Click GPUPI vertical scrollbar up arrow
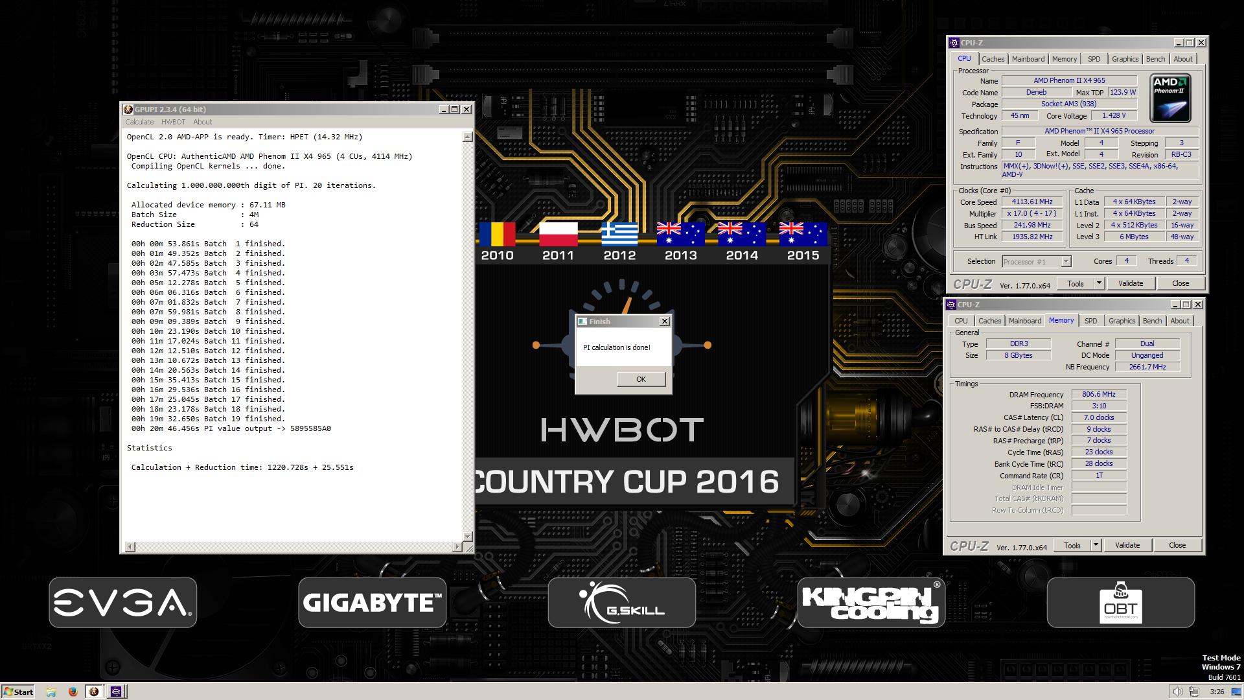 468,137
